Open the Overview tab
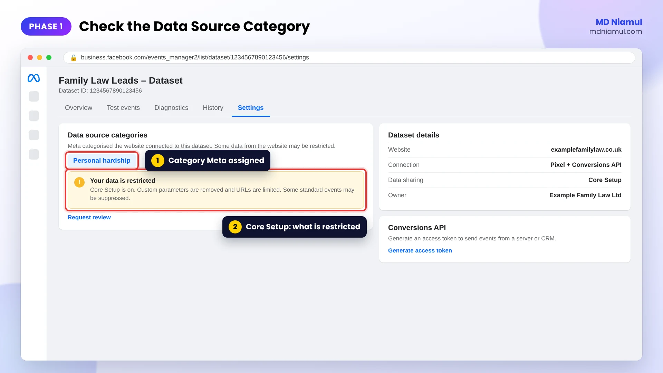This screenshot has height=373, width=663. click(x=78, y=108)
